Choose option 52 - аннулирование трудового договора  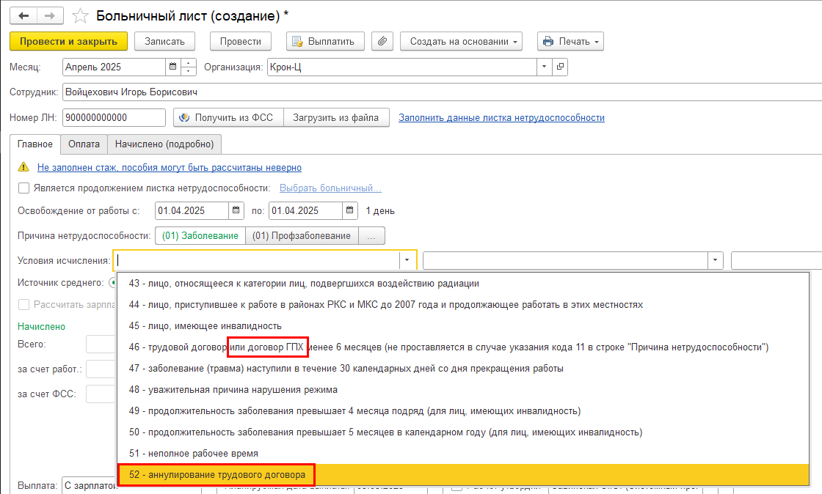(463, 475)
